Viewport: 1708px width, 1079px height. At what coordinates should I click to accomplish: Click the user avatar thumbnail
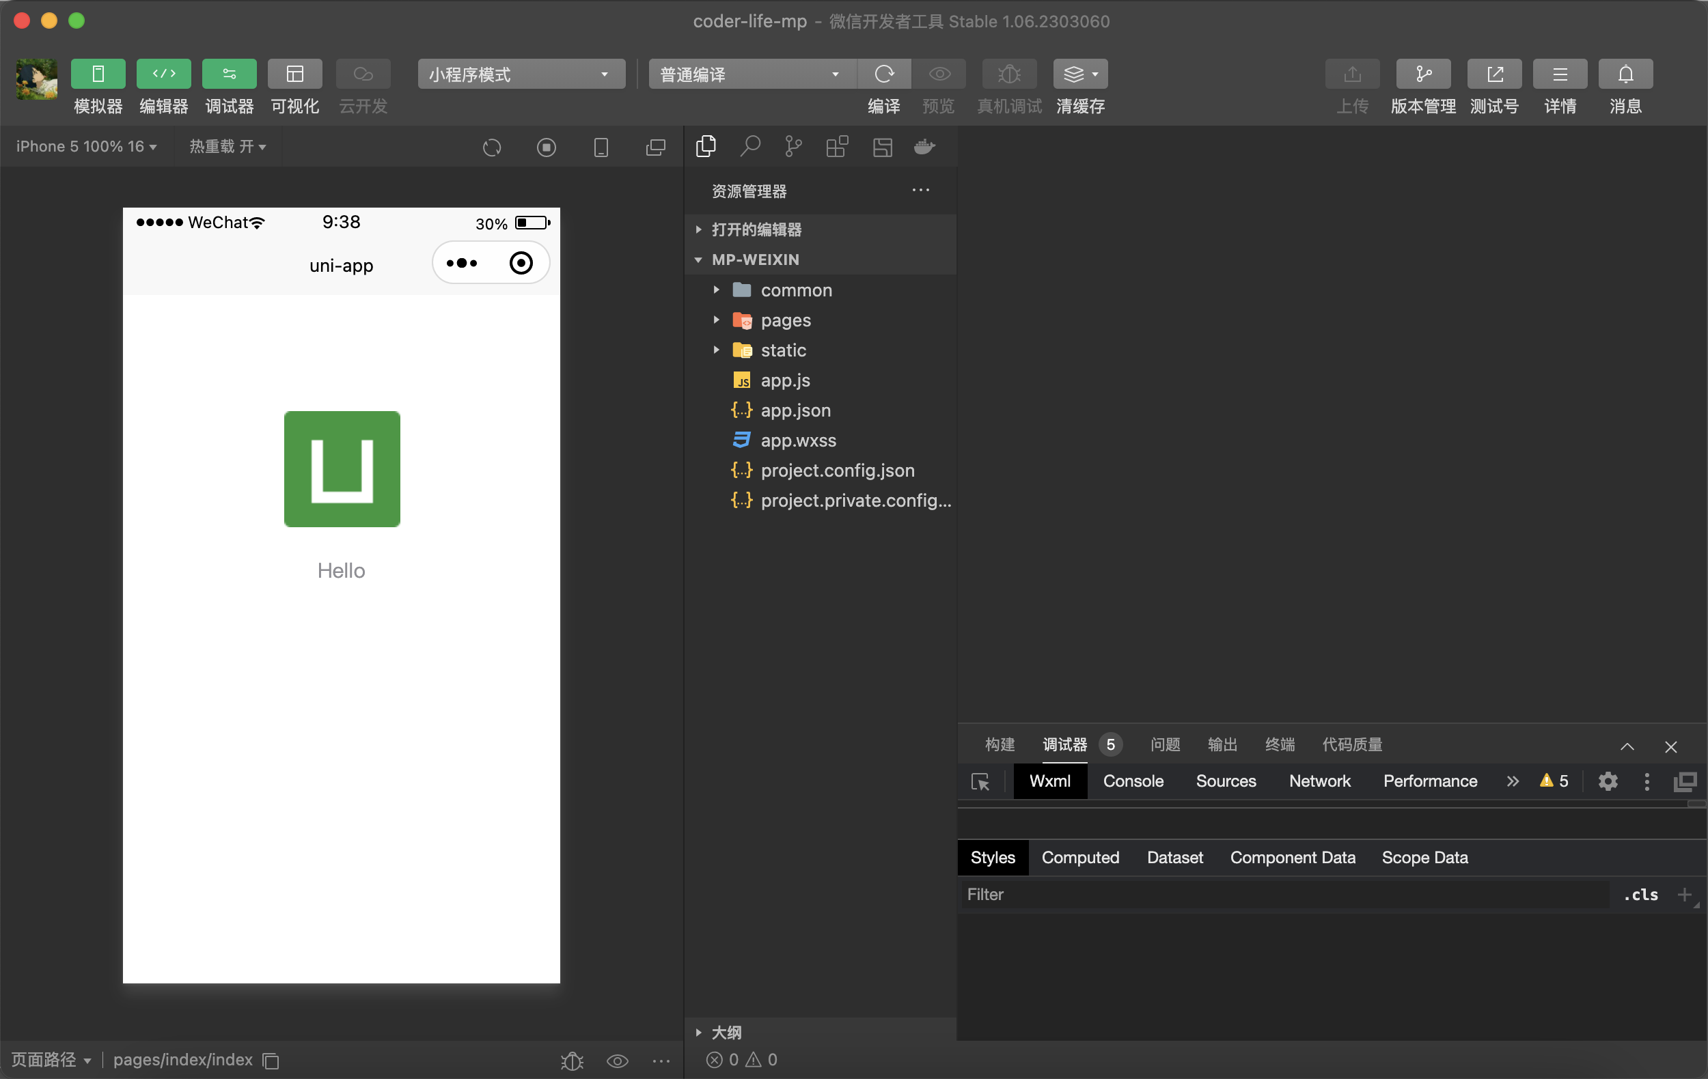coord(37,79)
